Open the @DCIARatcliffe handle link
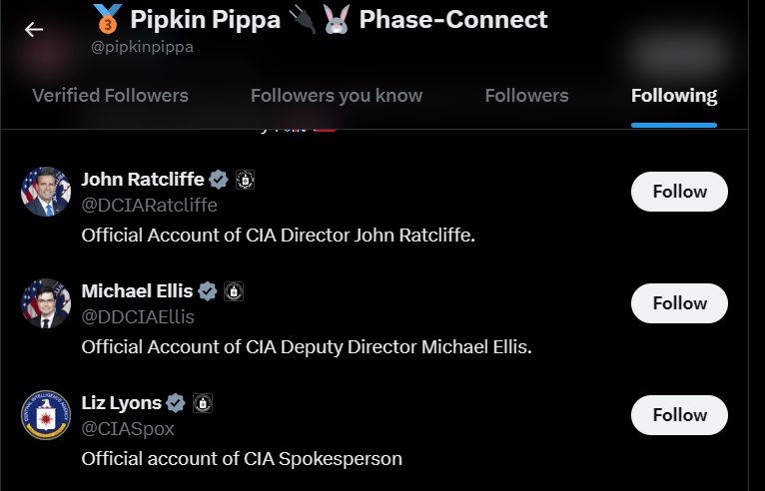This screenshot has width=765, height=491. [x=149, y=206]
